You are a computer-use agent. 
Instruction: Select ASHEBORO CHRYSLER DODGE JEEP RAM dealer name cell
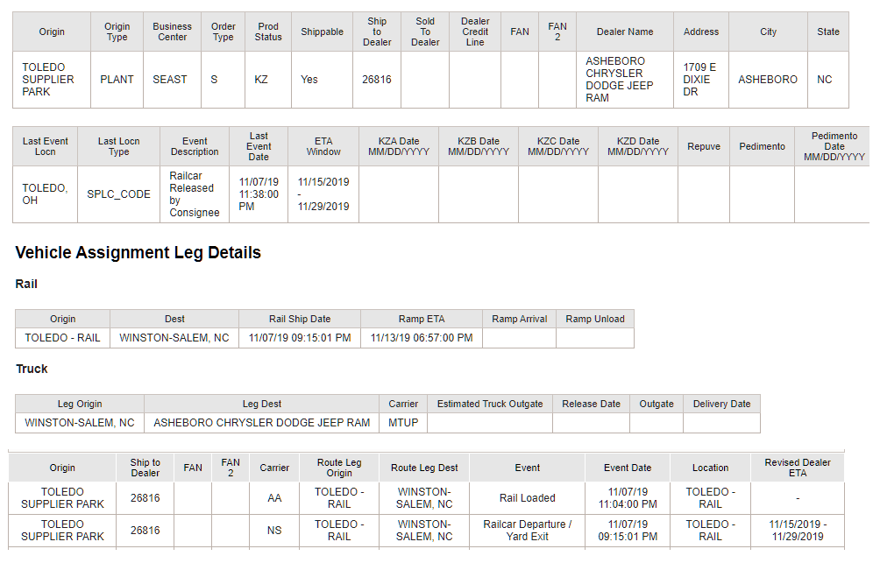pos(625,80)
